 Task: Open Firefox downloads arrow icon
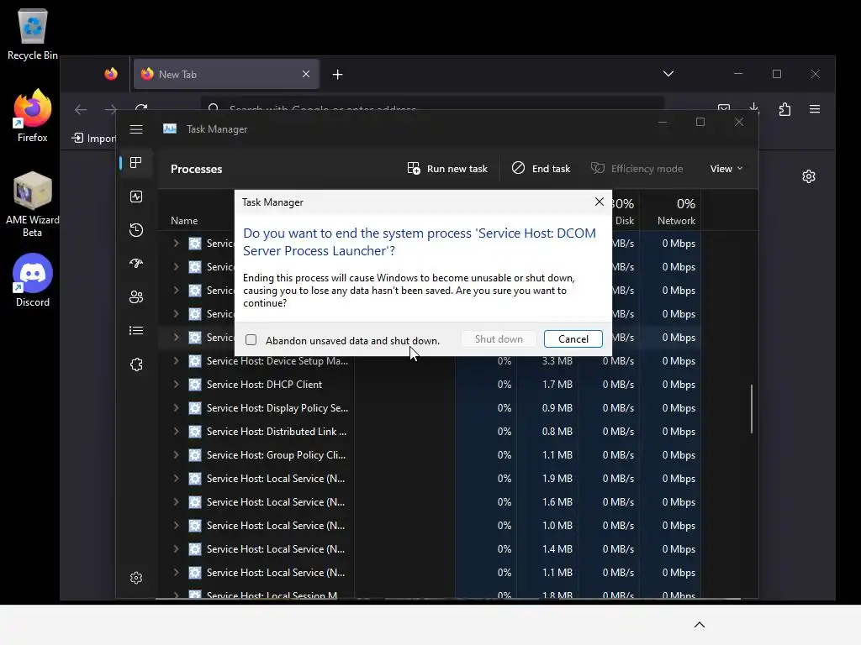tap(754, 107)
